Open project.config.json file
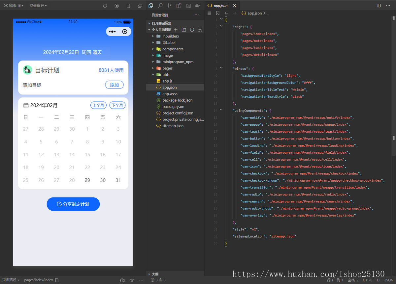This screenshot has height=284, width=396. [x=175, y=113]
